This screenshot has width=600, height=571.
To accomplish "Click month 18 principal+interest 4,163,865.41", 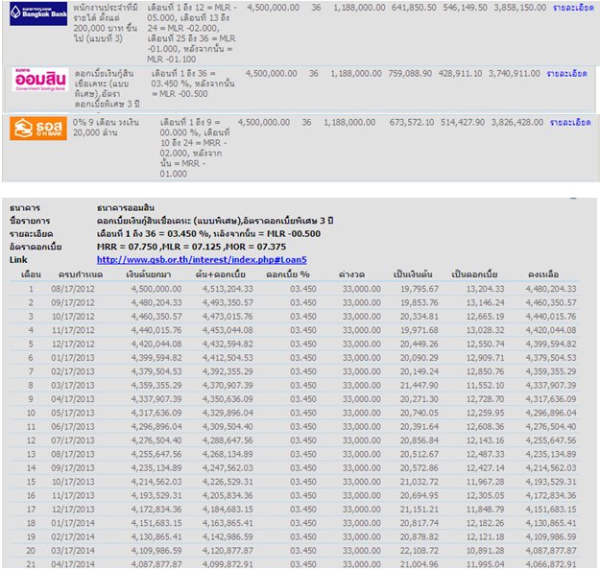I will [x=228, y=523].
